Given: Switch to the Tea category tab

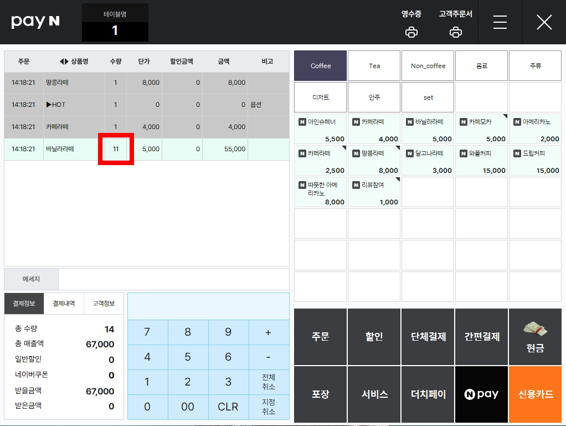Looking at the screenshot, I should tap(374, 66).
